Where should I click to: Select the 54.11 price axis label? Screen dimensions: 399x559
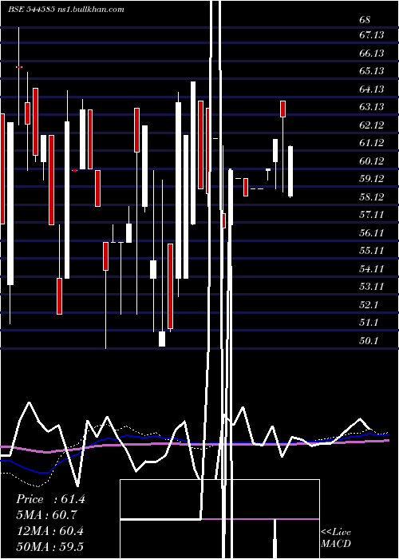(x=372, y=269)
